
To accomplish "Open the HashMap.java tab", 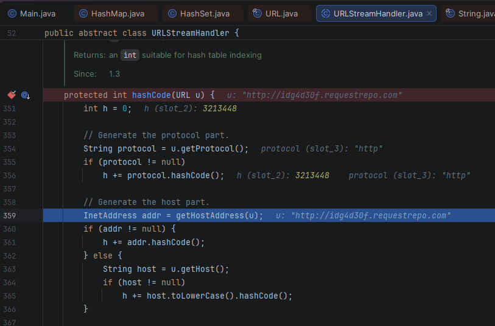I will tap(118, 13).
